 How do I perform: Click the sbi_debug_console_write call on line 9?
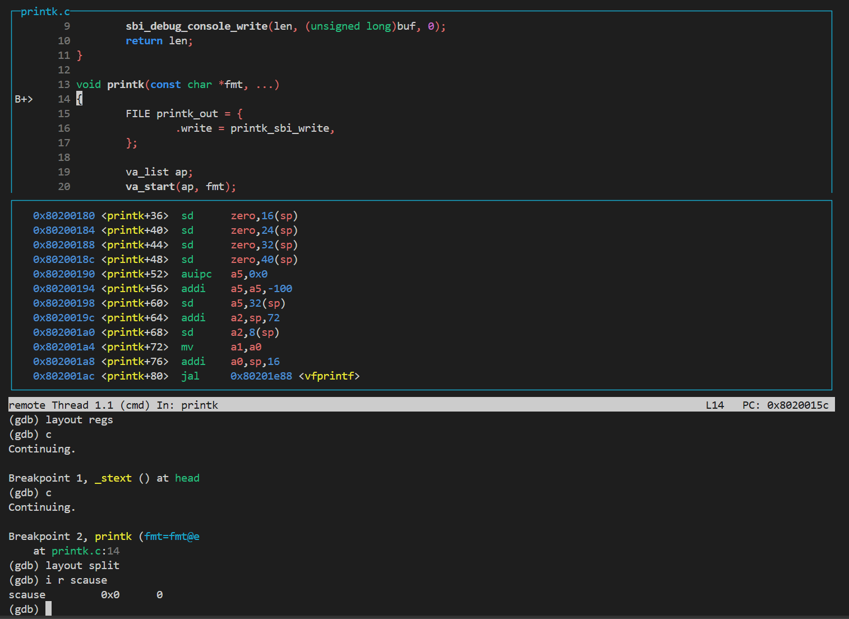[286, 26]
